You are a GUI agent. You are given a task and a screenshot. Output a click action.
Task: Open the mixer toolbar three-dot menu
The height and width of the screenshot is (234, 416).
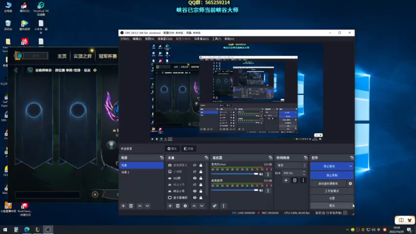pyautogui.click(x=224, y=206)
